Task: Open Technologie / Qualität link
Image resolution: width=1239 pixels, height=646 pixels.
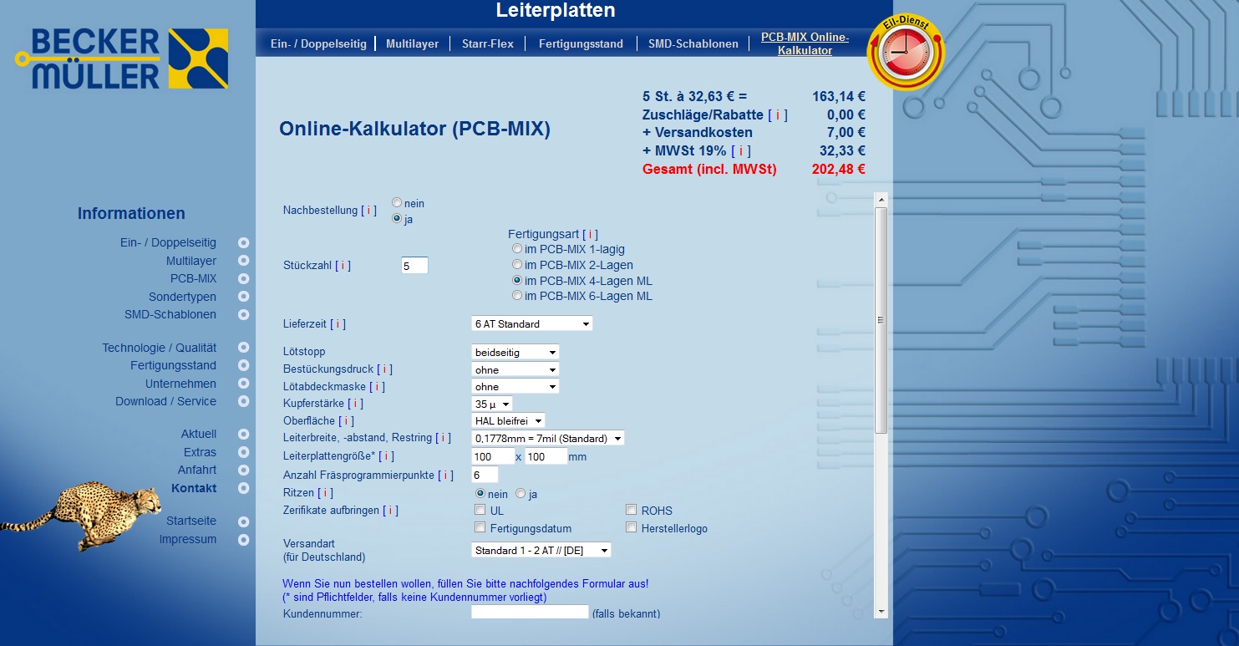Action: click(159, 348)
